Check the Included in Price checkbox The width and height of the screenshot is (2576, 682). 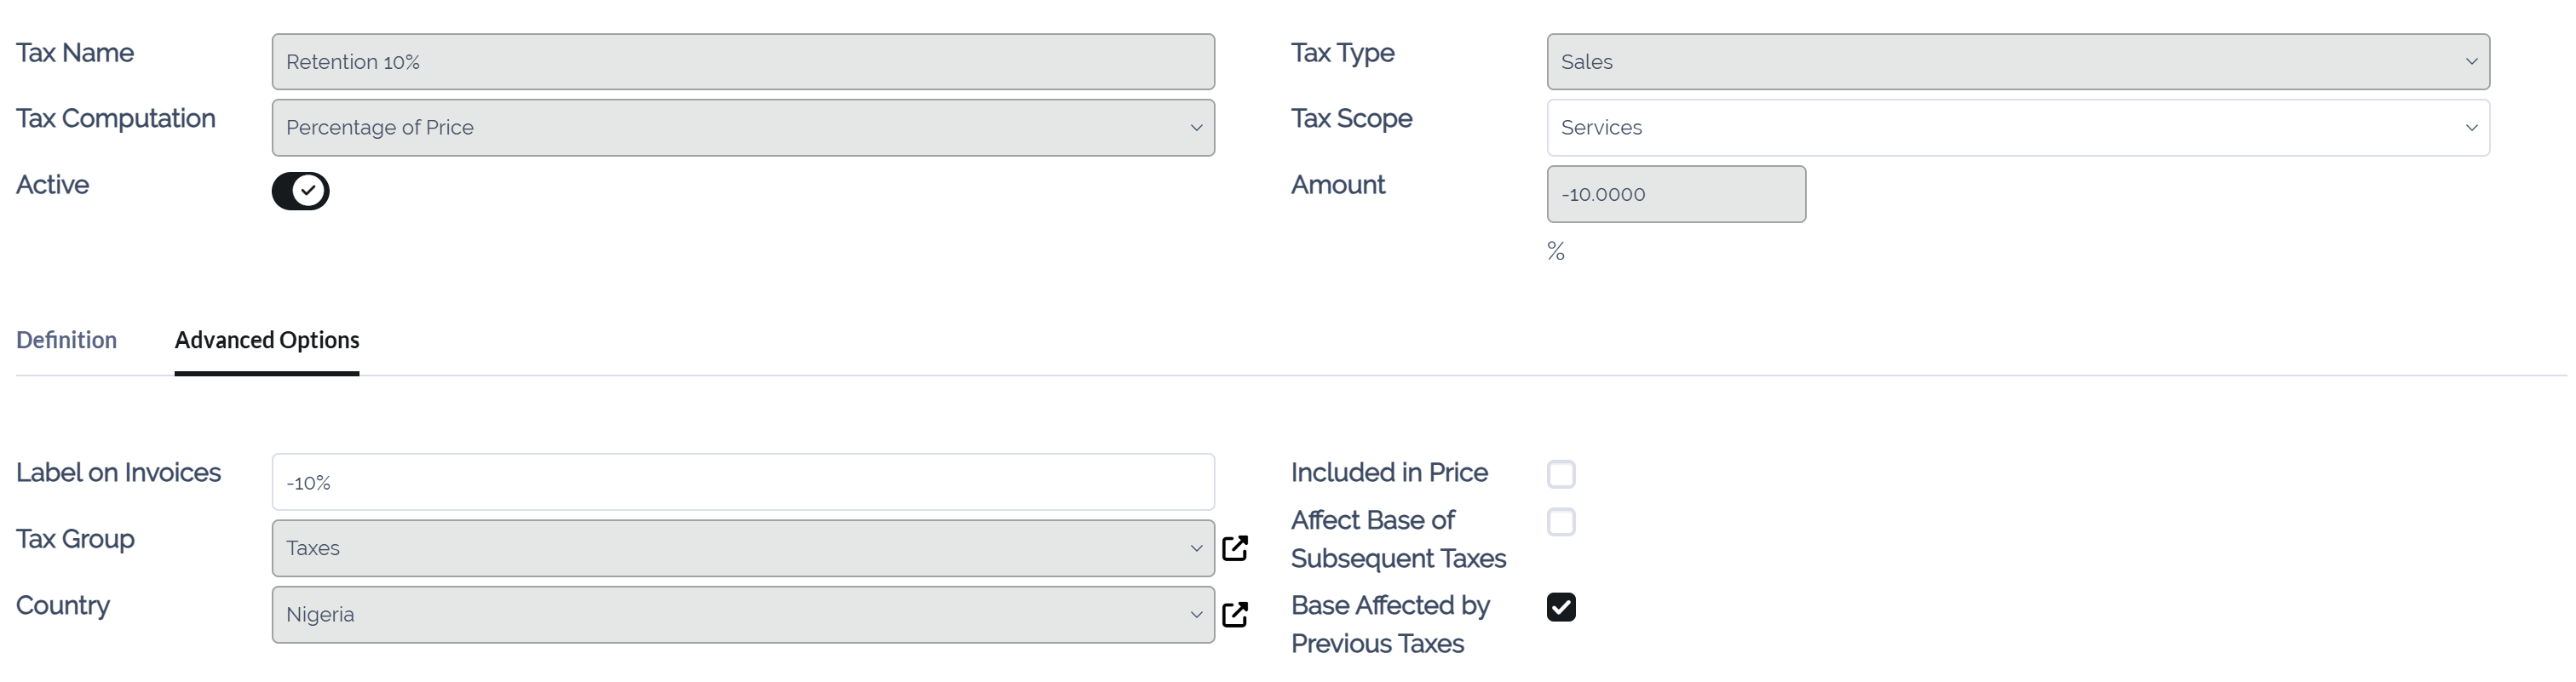point(1560,474)
